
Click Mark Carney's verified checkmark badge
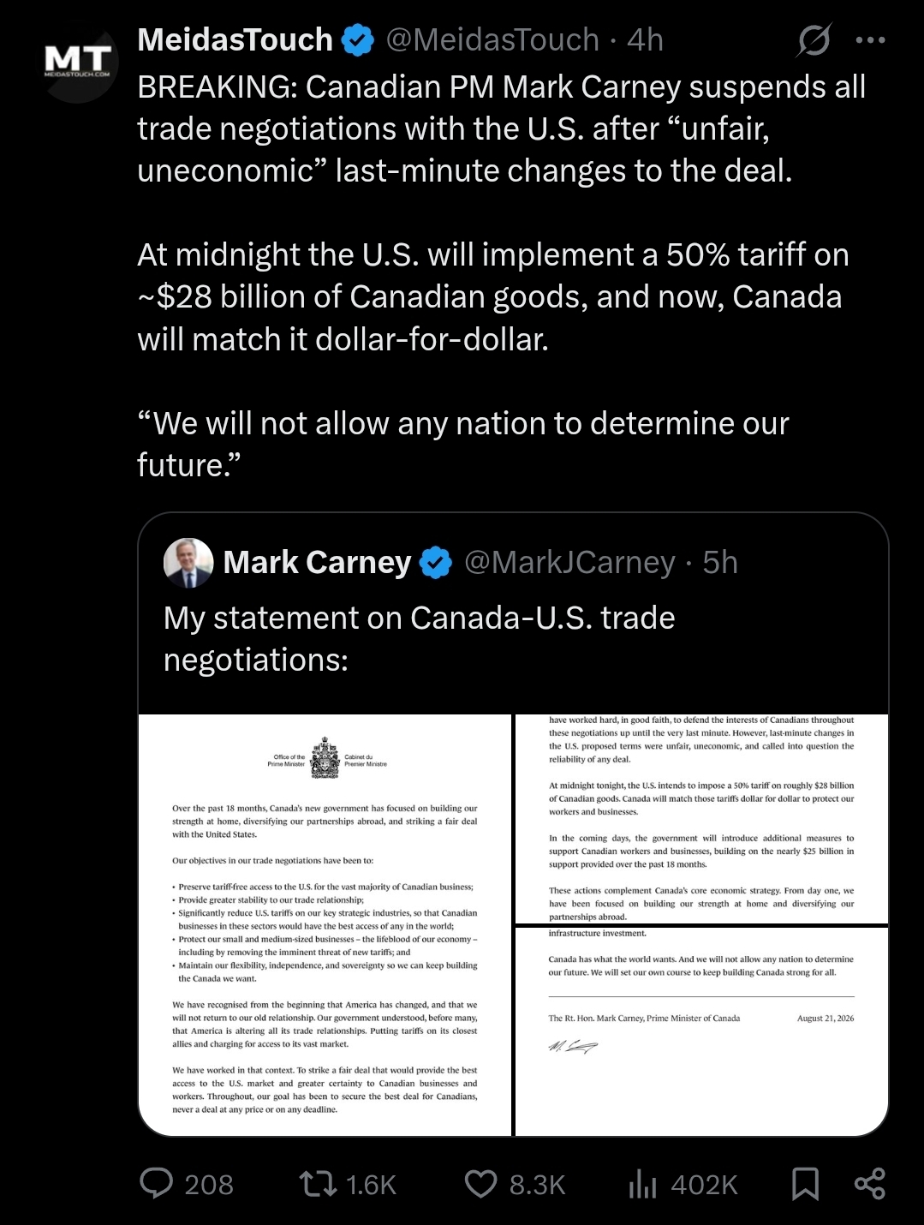coord(437,563)
